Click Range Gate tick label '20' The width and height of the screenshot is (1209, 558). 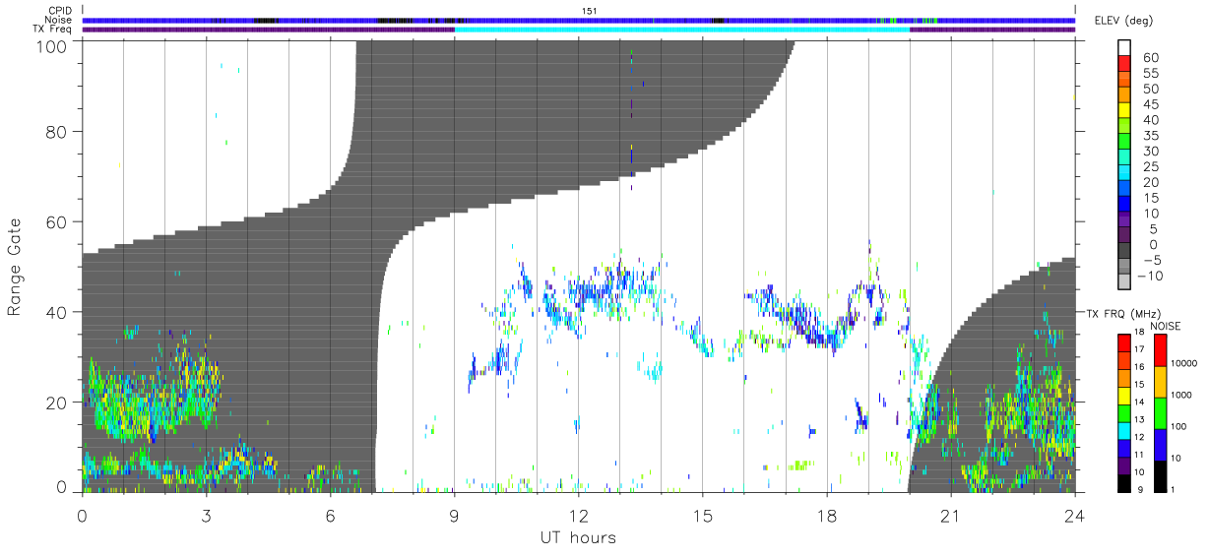tap(57, 402)
